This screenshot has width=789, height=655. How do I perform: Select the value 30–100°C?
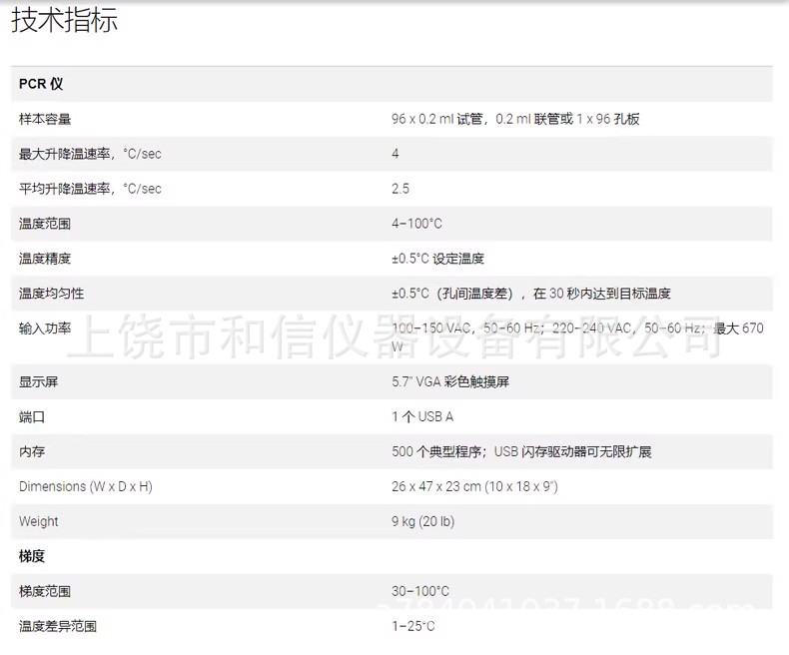tap(420, 592)
